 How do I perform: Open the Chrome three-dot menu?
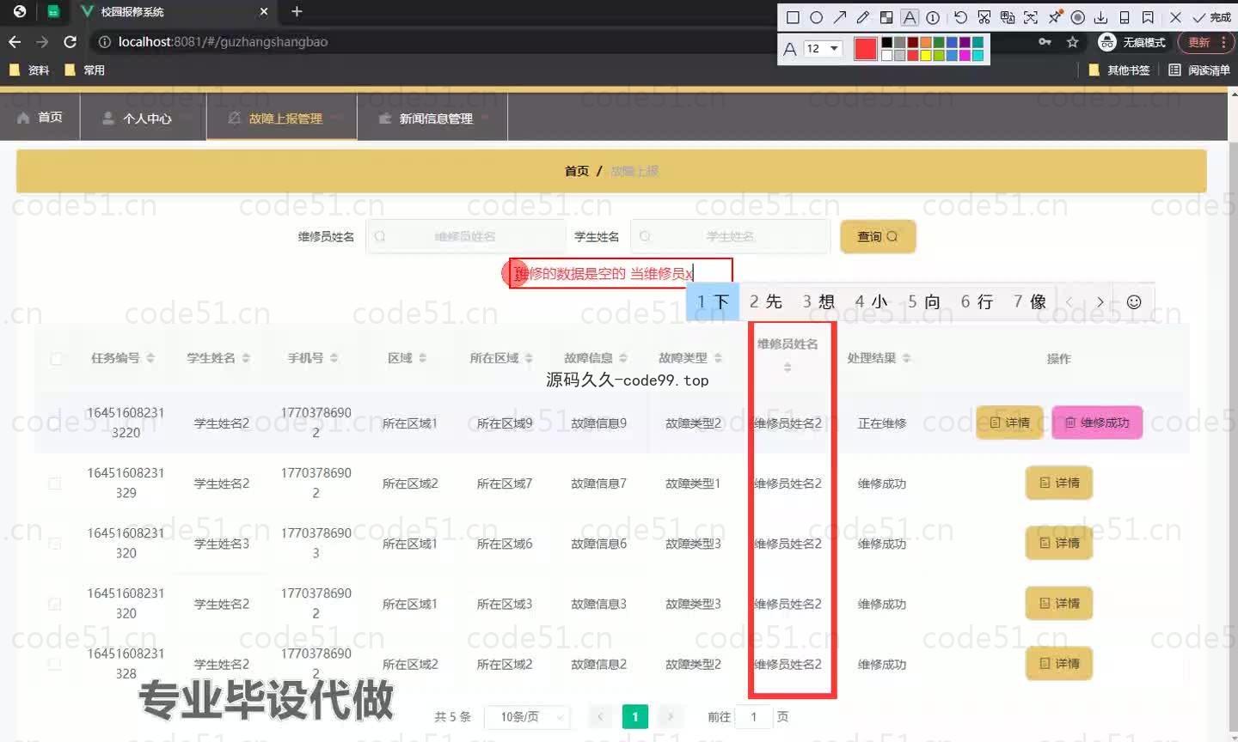[1223, 41]
